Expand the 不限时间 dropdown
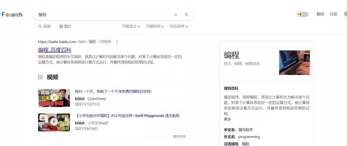 pyautogui.click(x=155, y=26)
